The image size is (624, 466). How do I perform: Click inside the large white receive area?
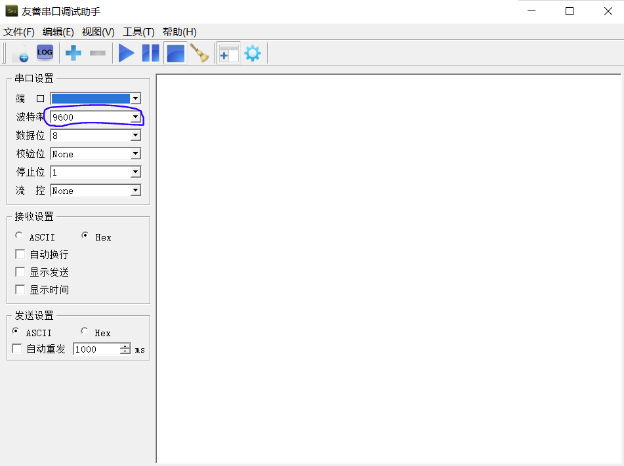pyautogui.click(x=389, y=269)
